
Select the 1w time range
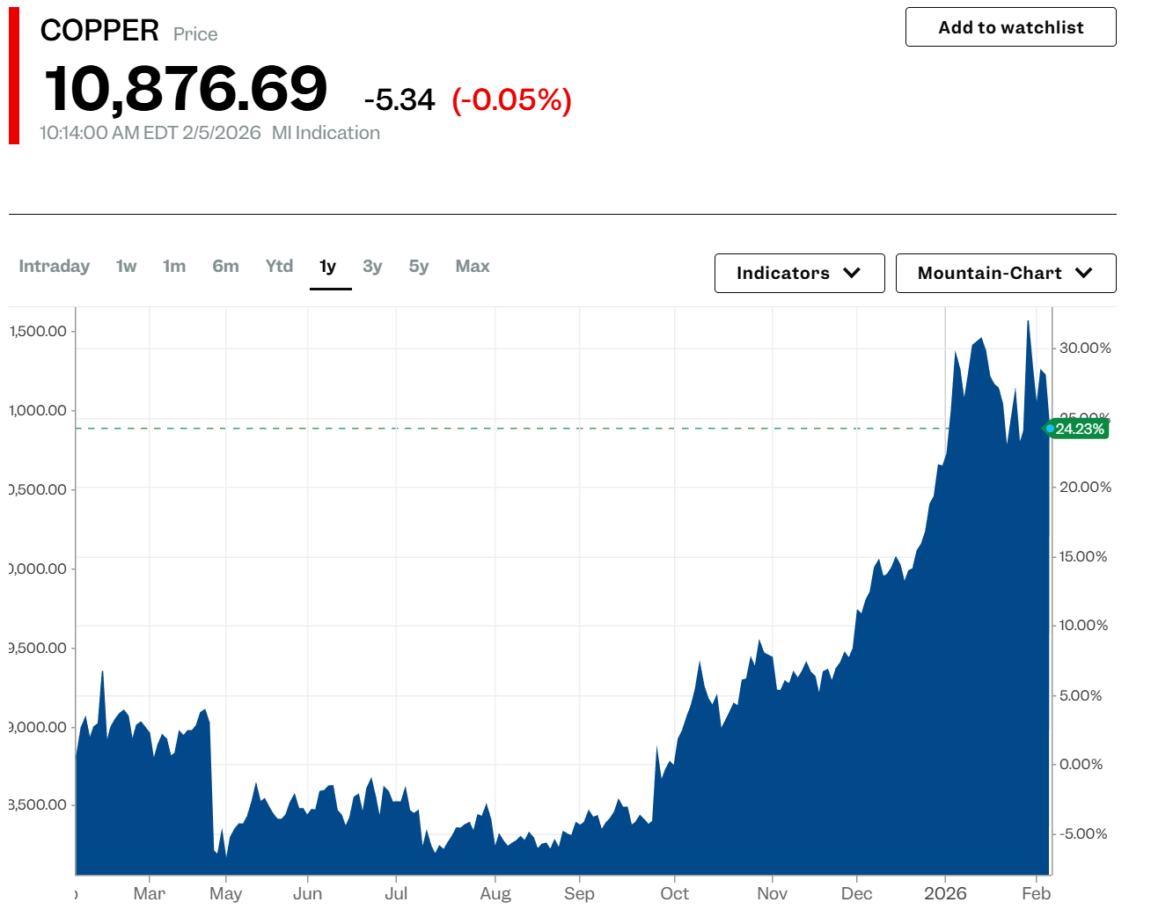127,267
